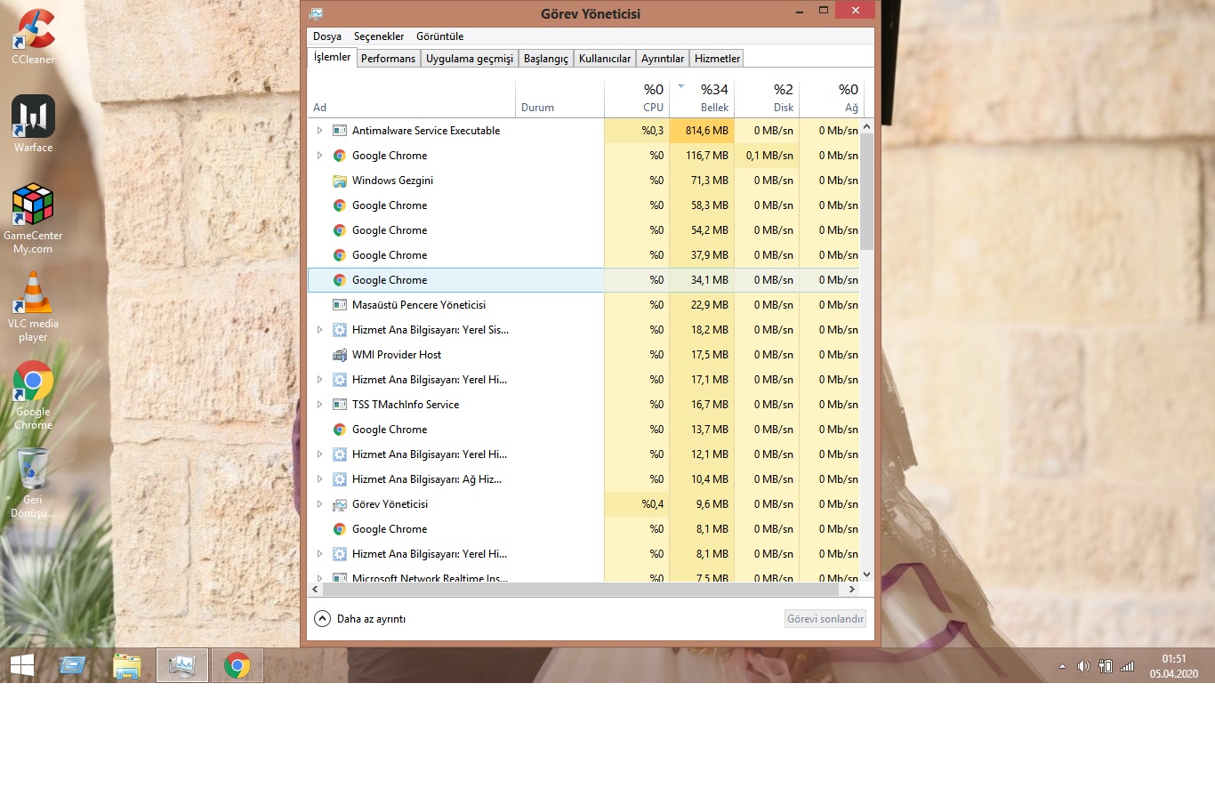Expand Hizmet Ana Bilgisayarı: Ağ Hiz... row
The width and height of the screenshot is (1215, 804).
coord(319,479)
